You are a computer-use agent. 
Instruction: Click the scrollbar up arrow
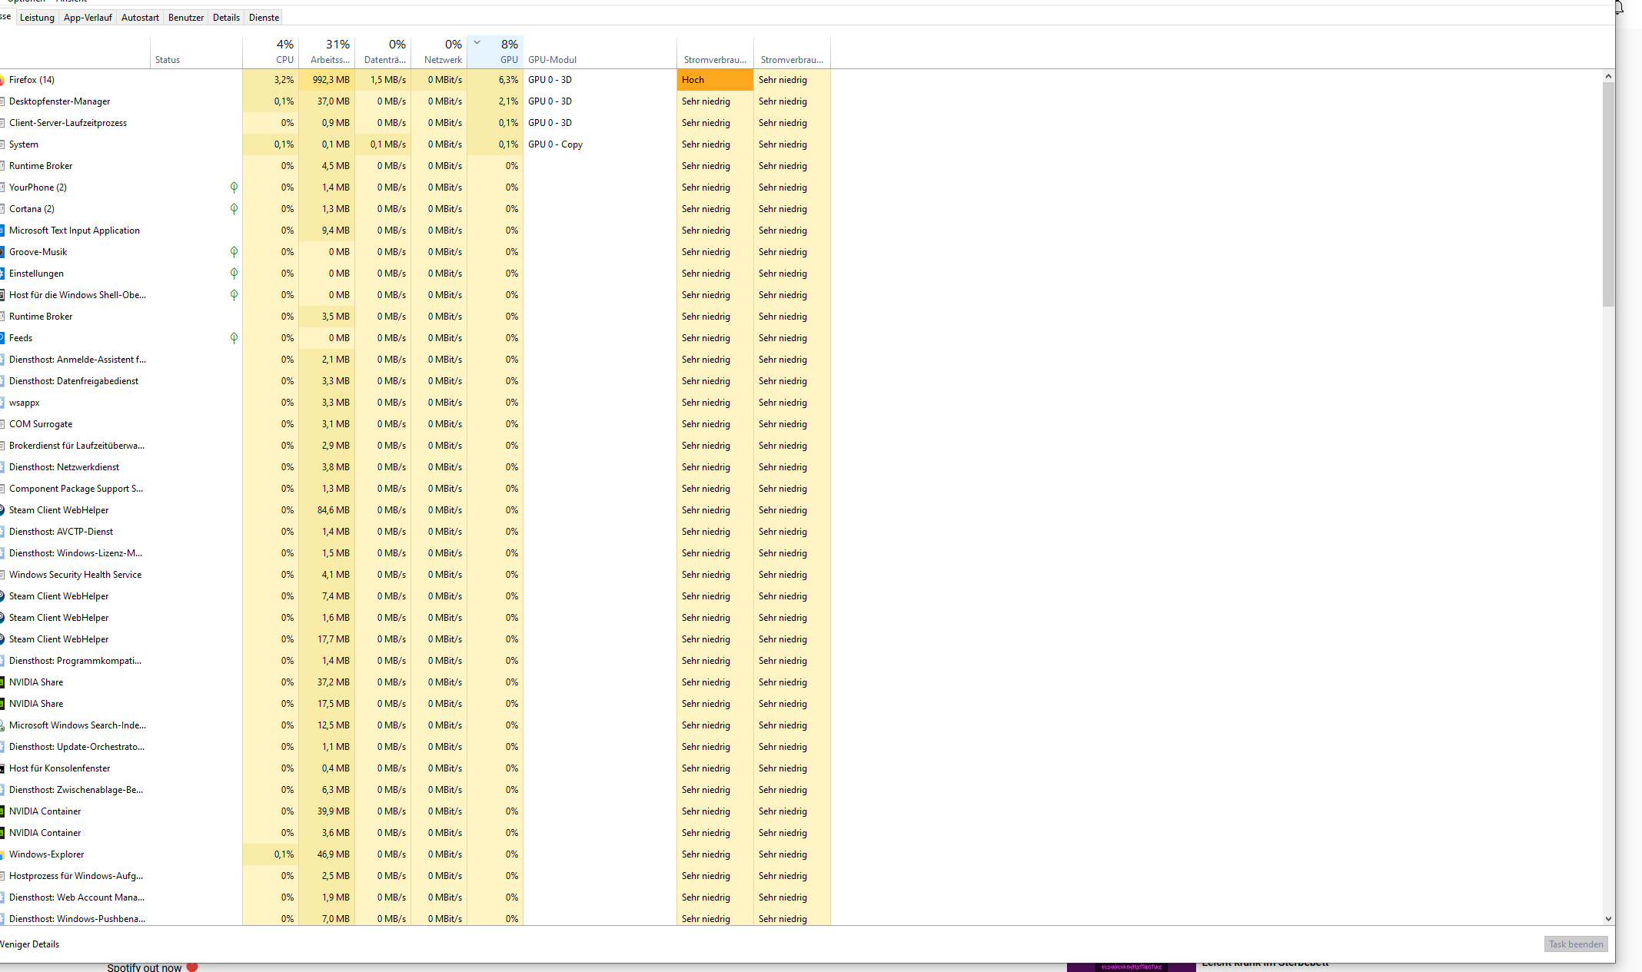point(1608,76)
